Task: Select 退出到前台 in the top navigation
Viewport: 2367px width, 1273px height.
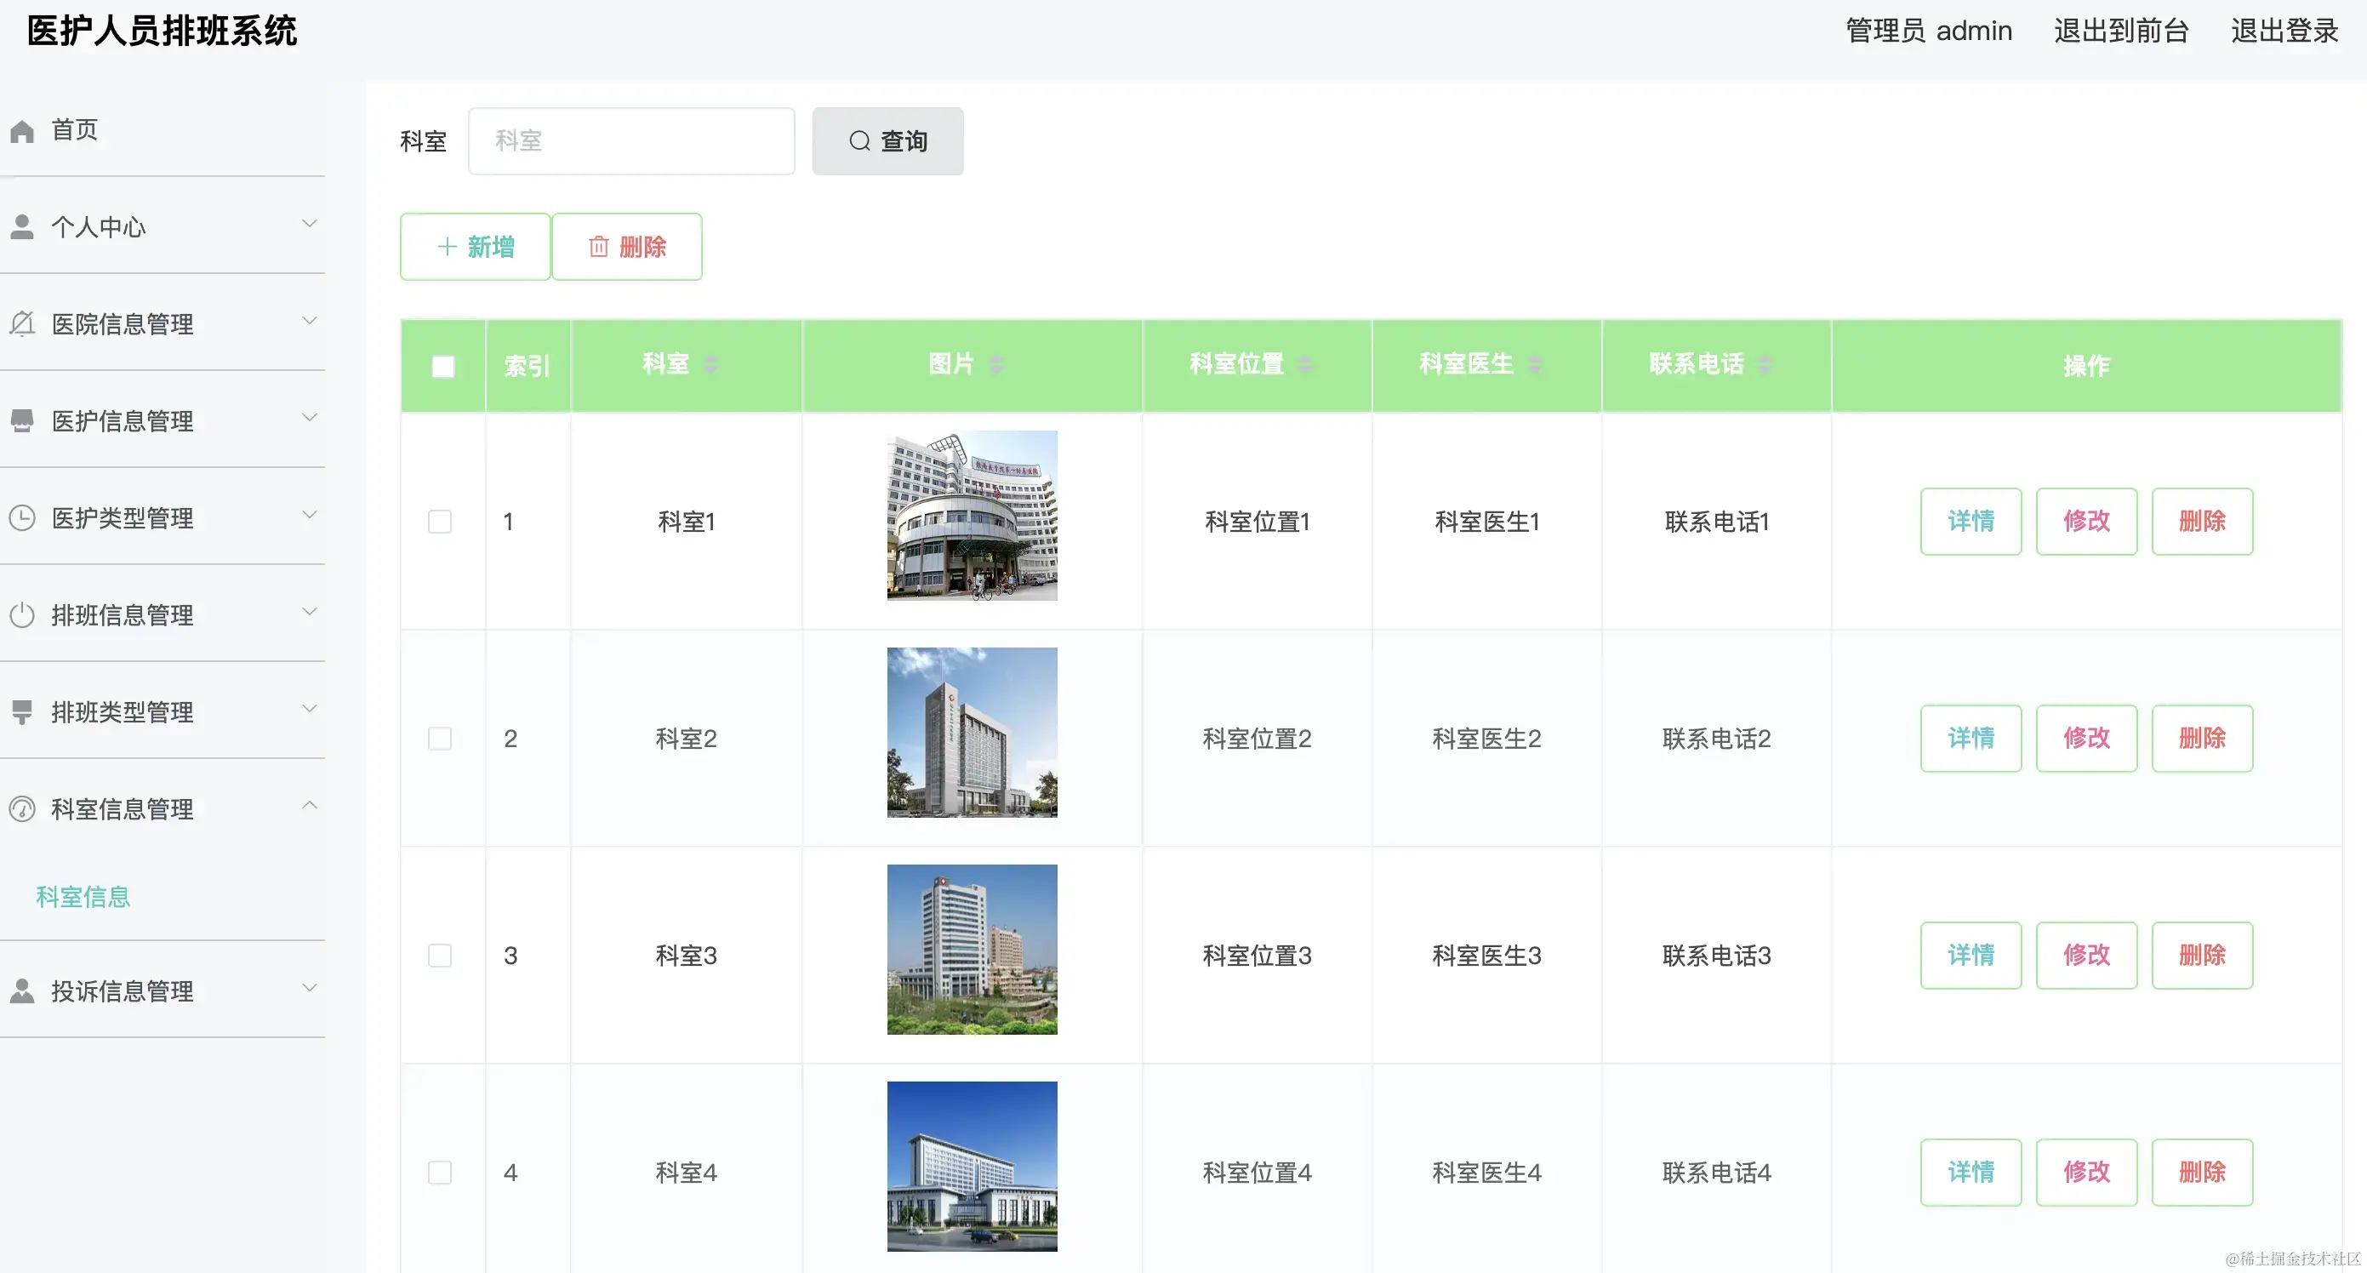Action: coord(2119,31)
